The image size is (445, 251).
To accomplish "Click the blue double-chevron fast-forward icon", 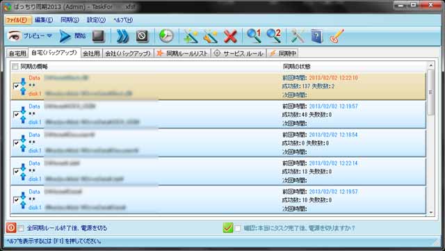I will point(122,36).
